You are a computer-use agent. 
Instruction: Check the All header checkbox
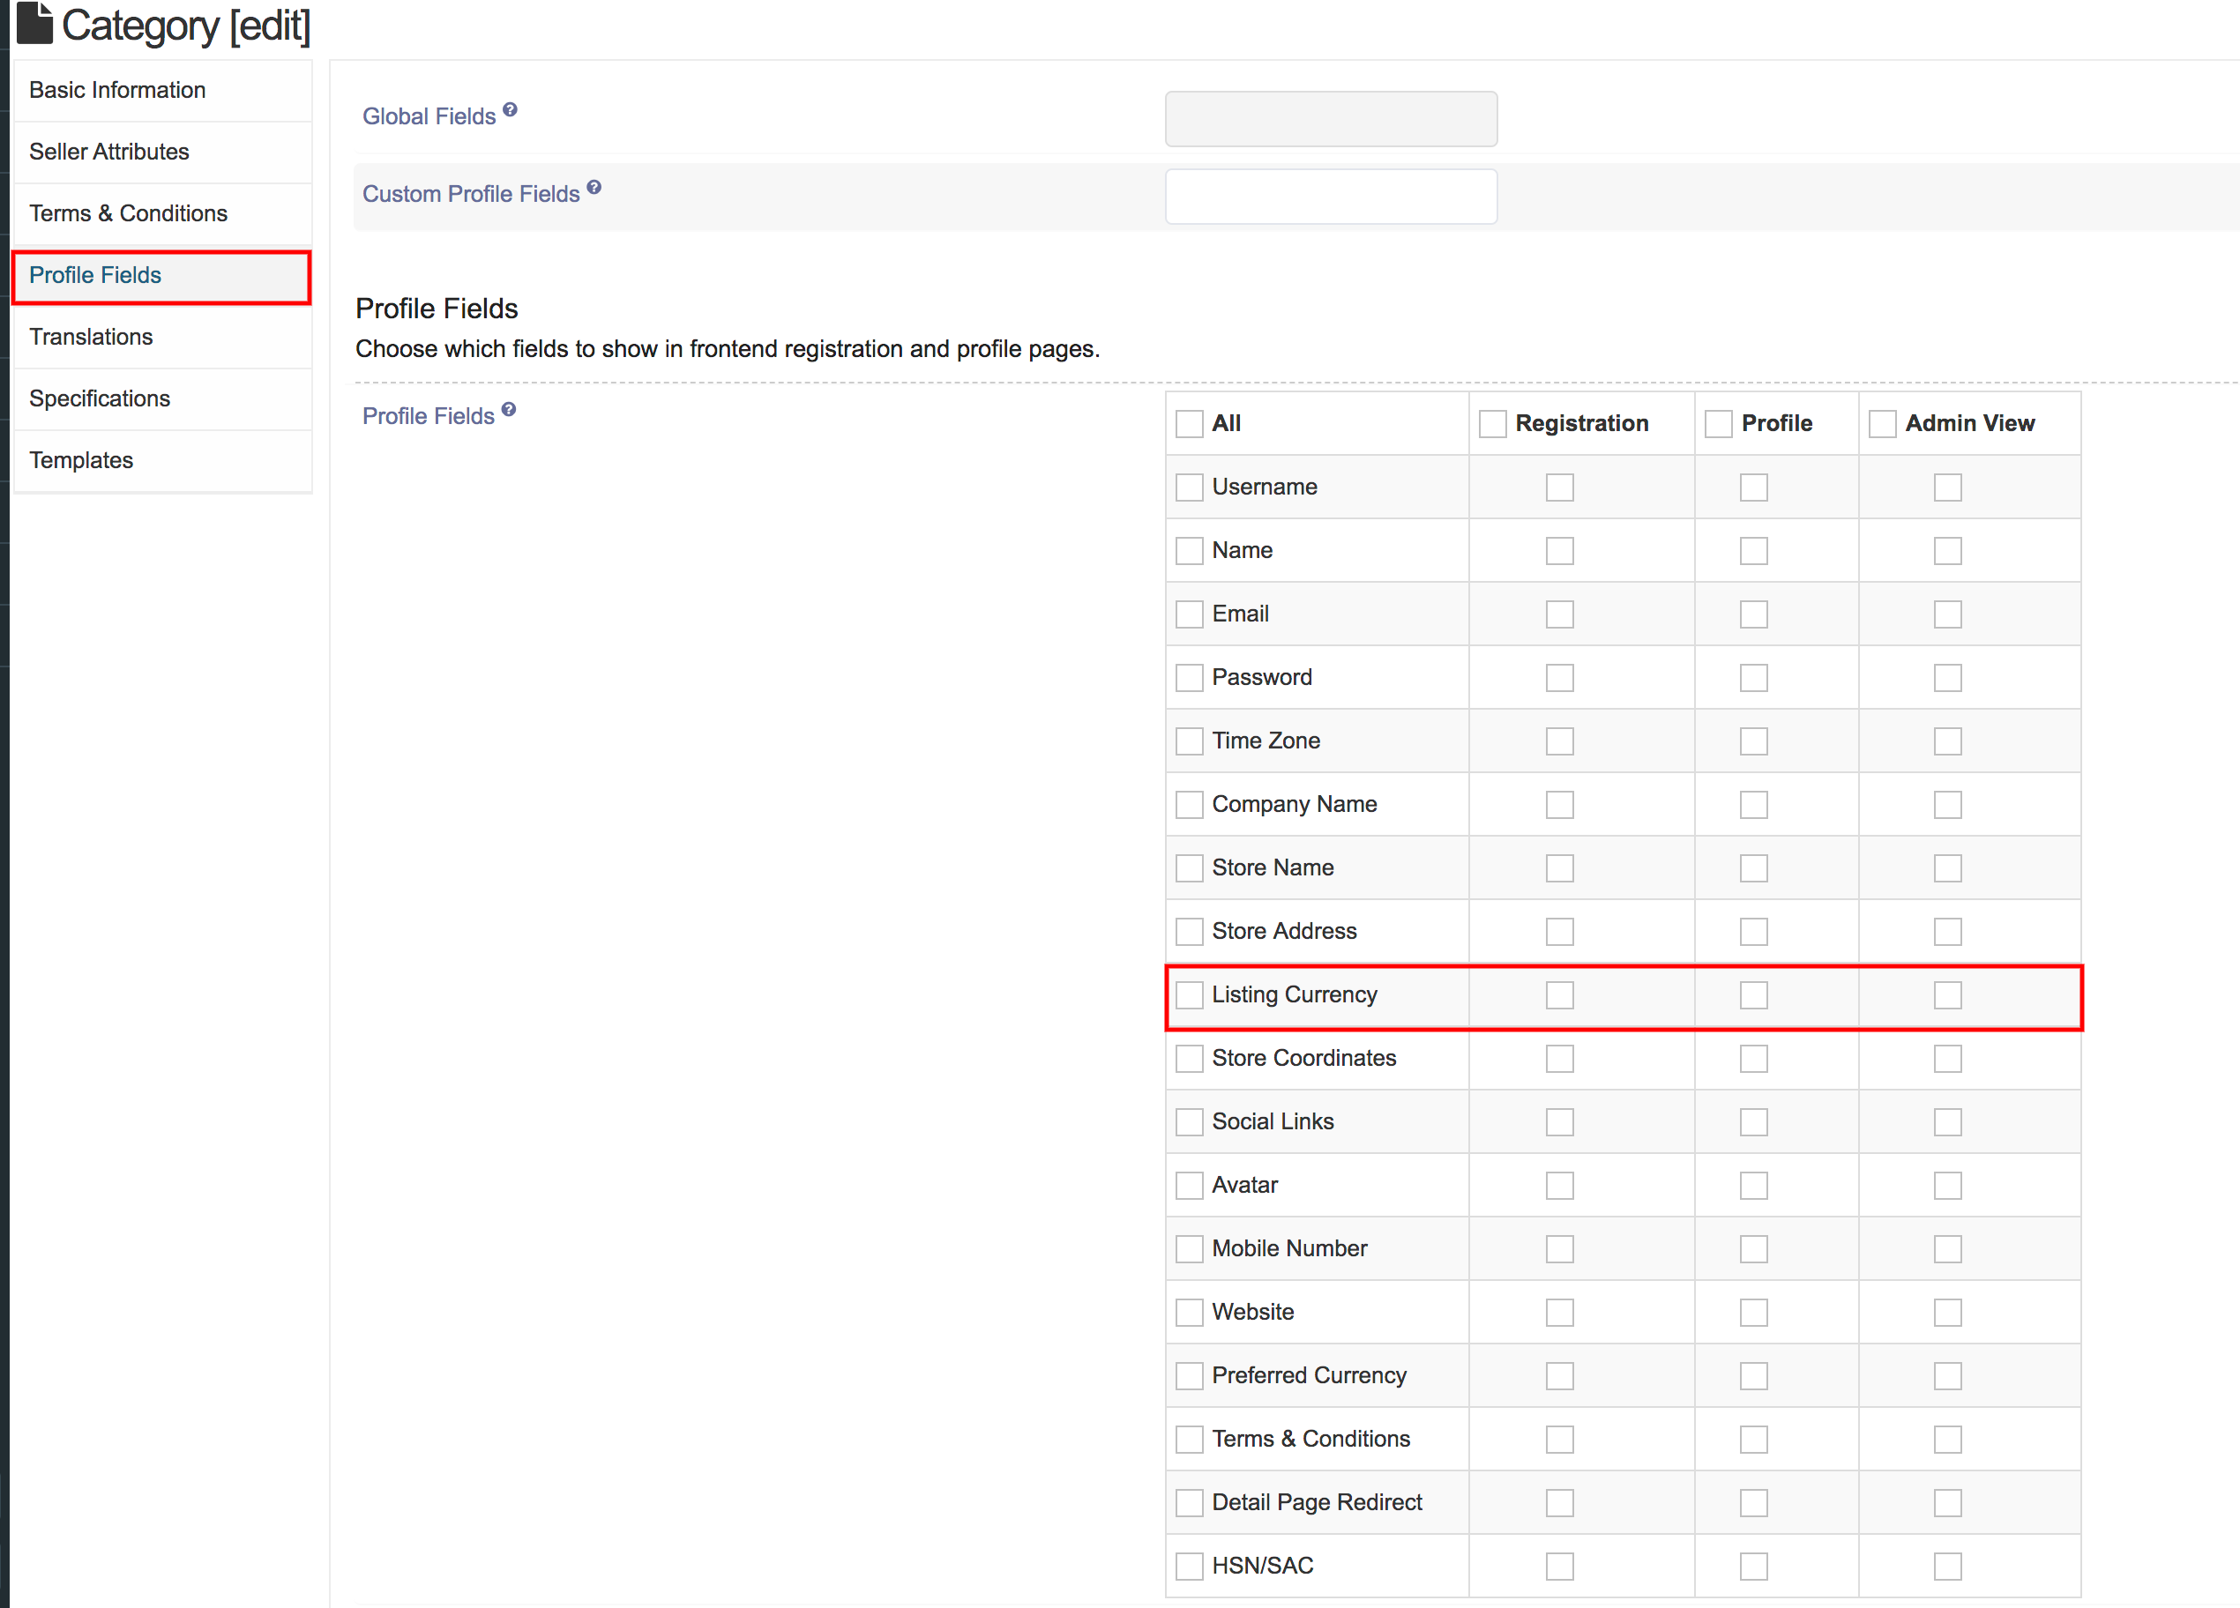1189,423
